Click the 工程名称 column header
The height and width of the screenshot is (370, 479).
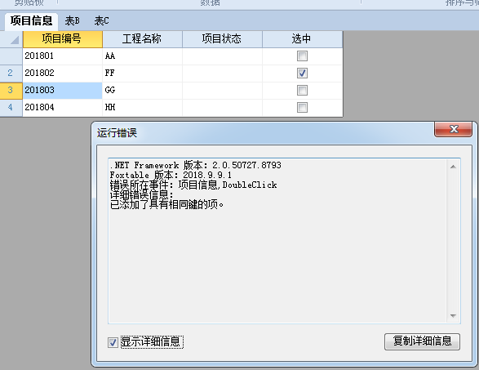pos(142,39)
